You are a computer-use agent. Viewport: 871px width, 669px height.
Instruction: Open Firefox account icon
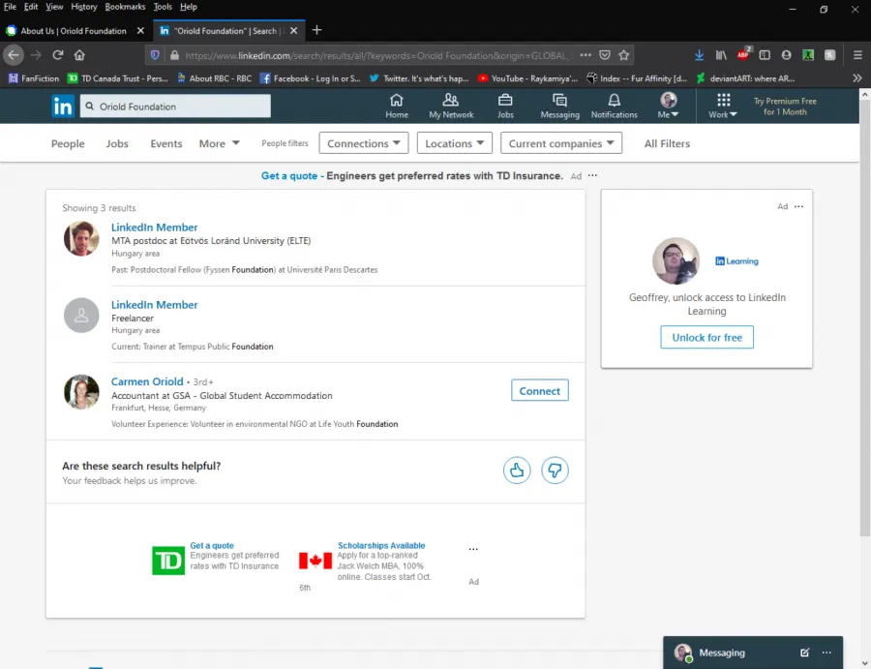point(786,55)
